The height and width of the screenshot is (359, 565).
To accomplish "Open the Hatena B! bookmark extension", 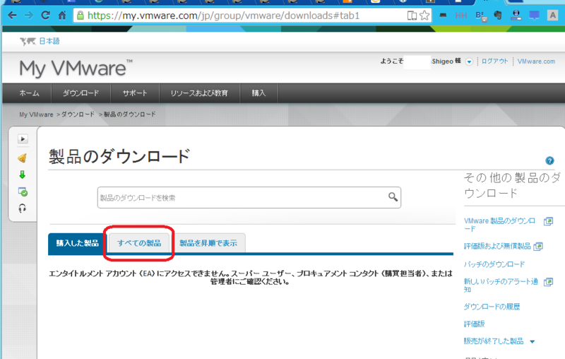I will click(481, 16).
